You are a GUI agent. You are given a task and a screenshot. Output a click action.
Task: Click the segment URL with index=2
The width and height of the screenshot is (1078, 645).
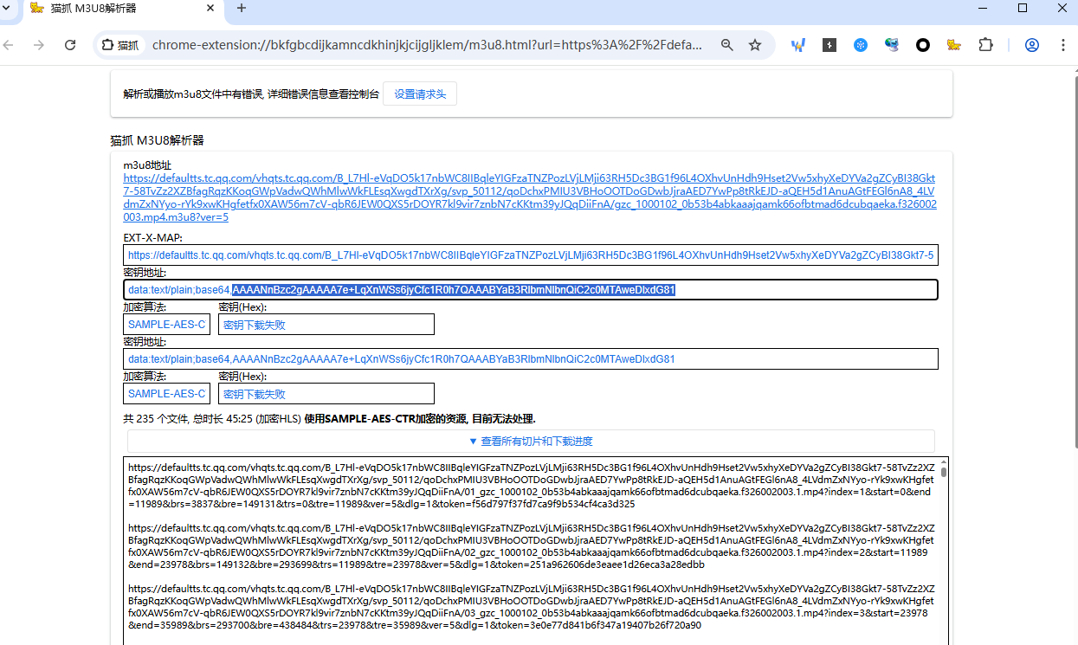531,545
